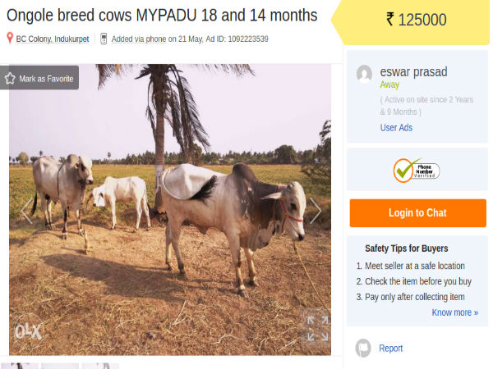Viewport: 493px width, 369px height.
Task: Open the User Ads link
Action: (396, 127)
